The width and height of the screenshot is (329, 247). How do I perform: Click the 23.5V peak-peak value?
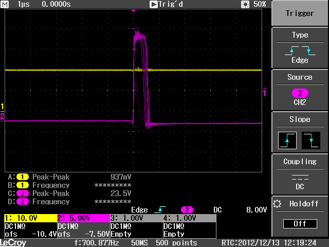pyautogui.click(x=121, y=193)
